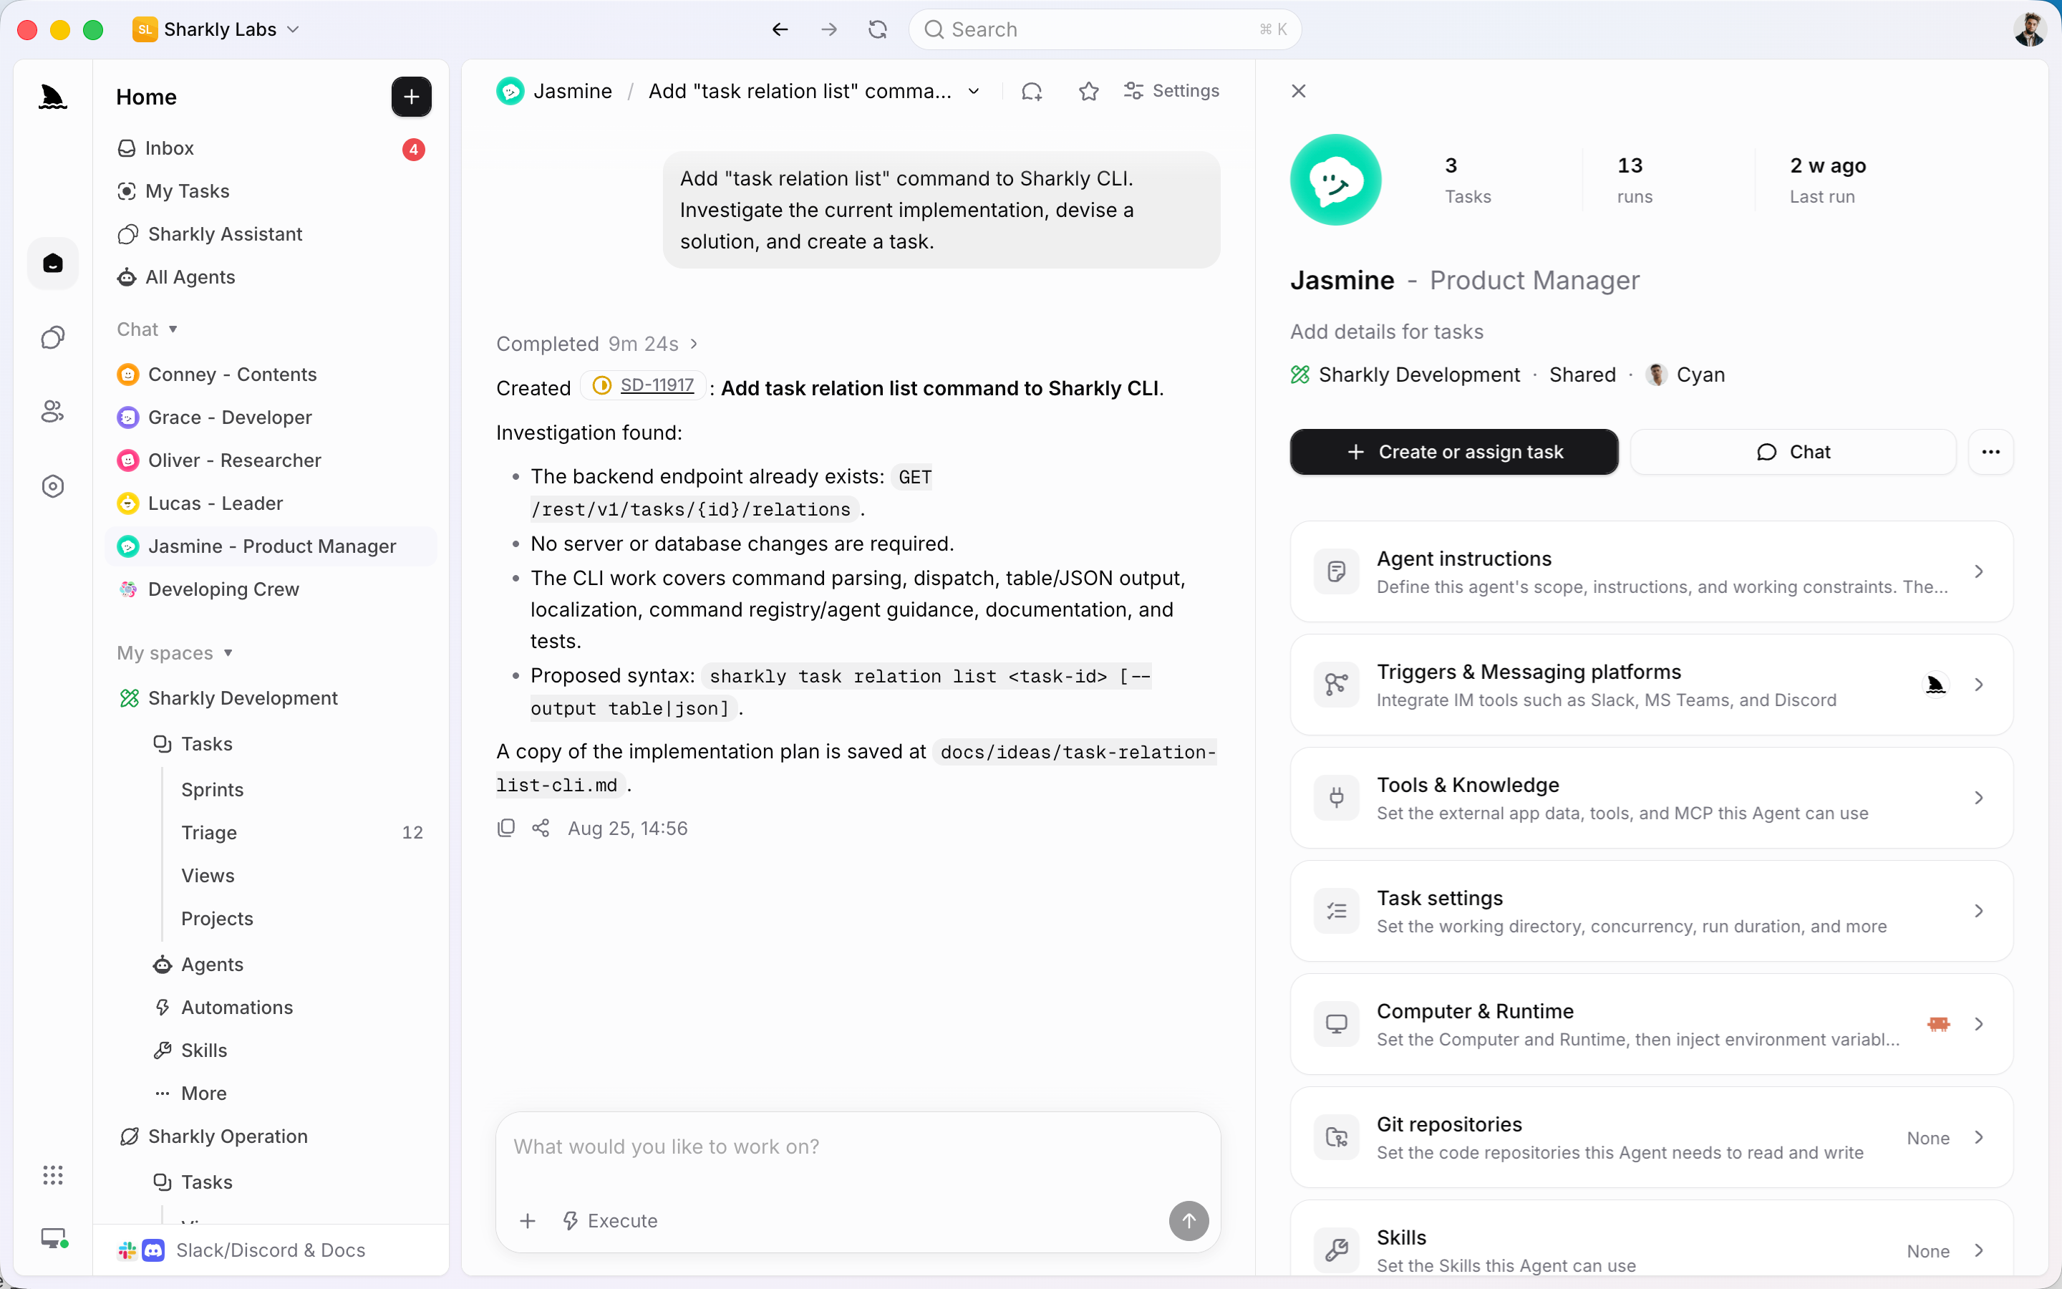
Task: Go back with the left arrow
Action: (x=780, y=30)
